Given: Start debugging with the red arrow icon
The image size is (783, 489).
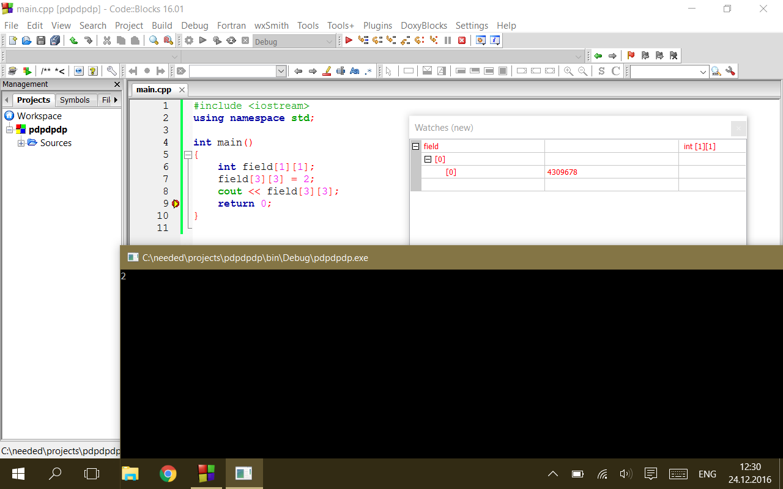Looking at the screenshot, I should coord(349,41).
